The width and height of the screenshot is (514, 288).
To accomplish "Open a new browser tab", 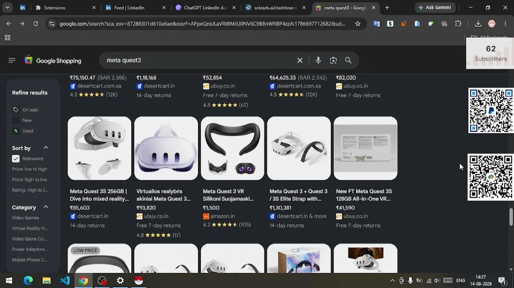I will (x=387, y=8).
